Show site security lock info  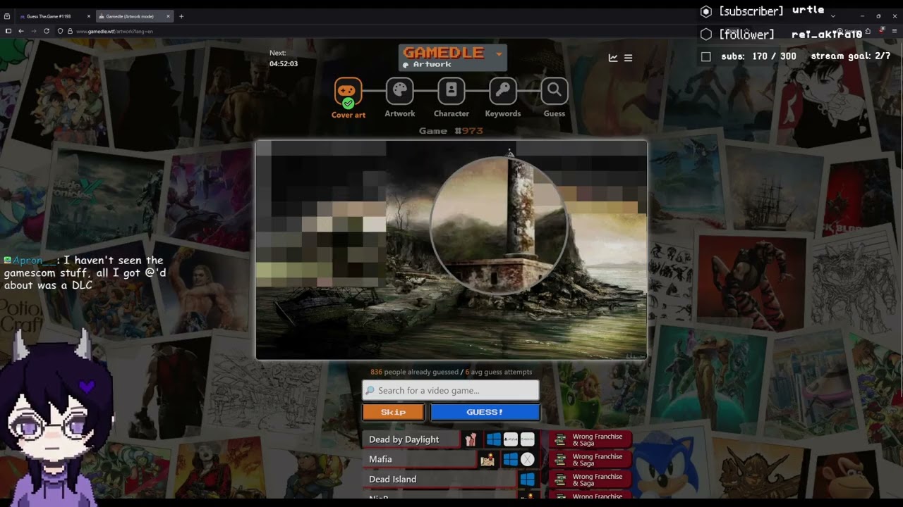pos(69,31)
